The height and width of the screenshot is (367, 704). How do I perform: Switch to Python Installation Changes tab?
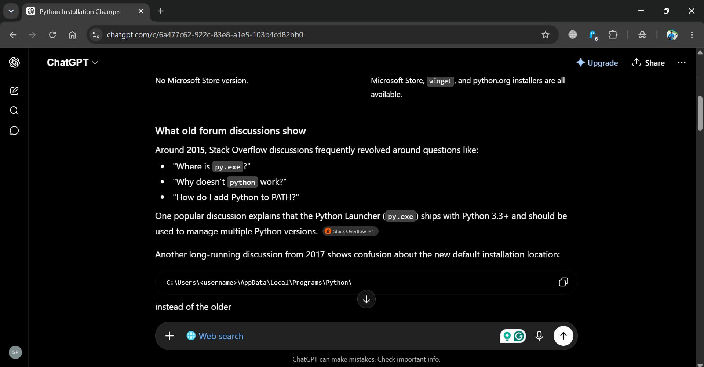(80, 11)
